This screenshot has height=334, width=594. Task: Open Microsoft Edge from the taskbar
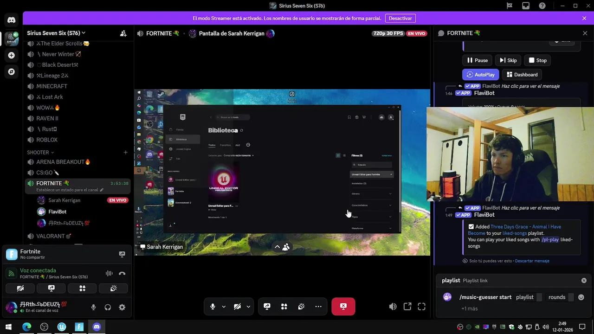pos(26,327)
